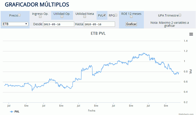Click the 0.4 y-axis label
Viewport: 196px width, 115px height.
coord(186,92)
